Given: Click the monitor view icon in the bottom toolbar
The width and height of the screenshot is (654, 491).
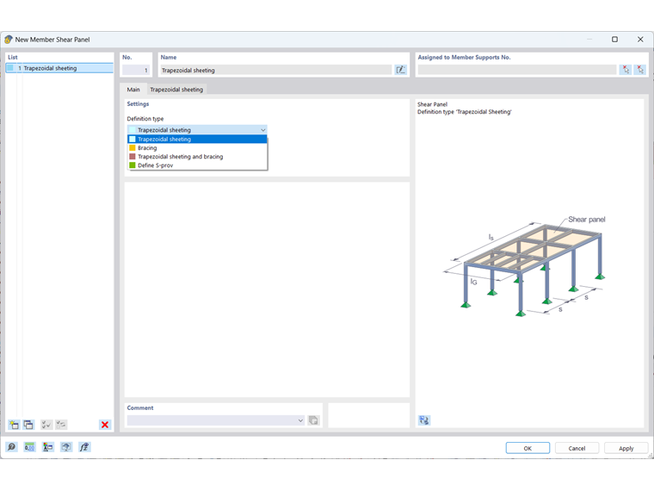Looking at the screenshot, I should coord(66,447).
